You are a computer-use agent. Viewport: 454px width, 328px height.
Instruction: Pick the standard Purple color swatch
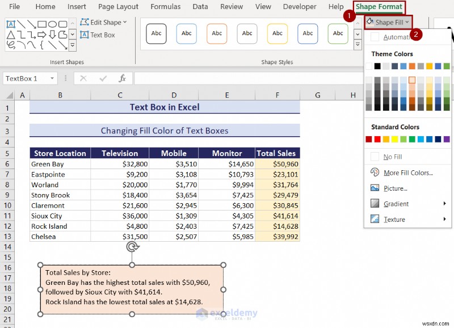tap(447, 139)
